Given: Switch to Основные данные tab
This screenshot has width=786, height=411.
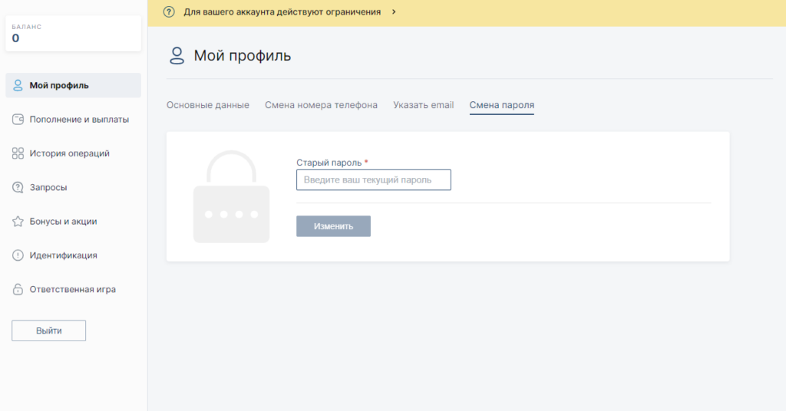Looking at the screenshot, I should 207,105.
